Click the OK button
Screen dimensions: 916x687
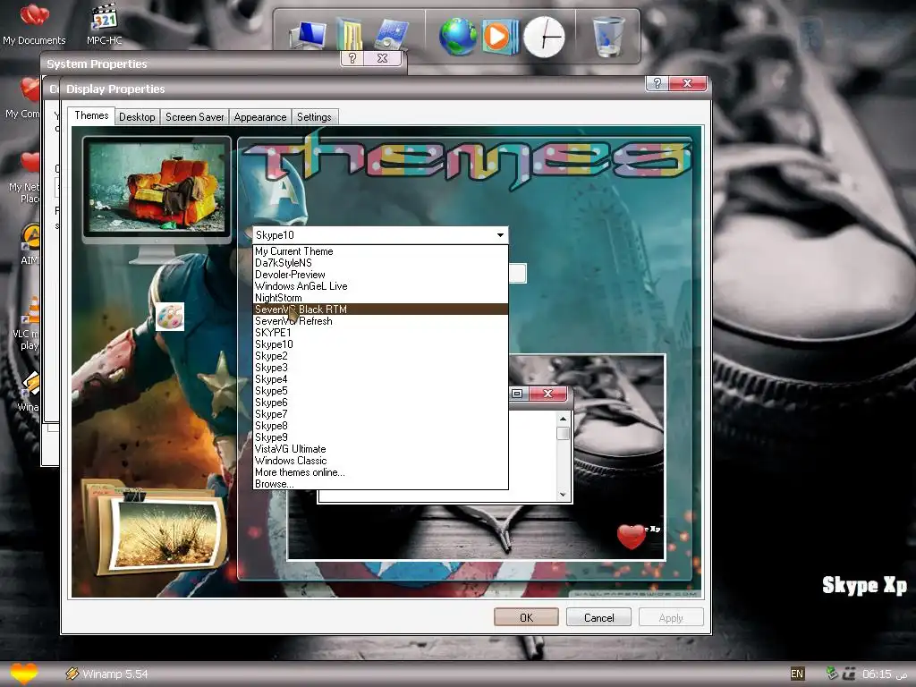tap(526, 617)
